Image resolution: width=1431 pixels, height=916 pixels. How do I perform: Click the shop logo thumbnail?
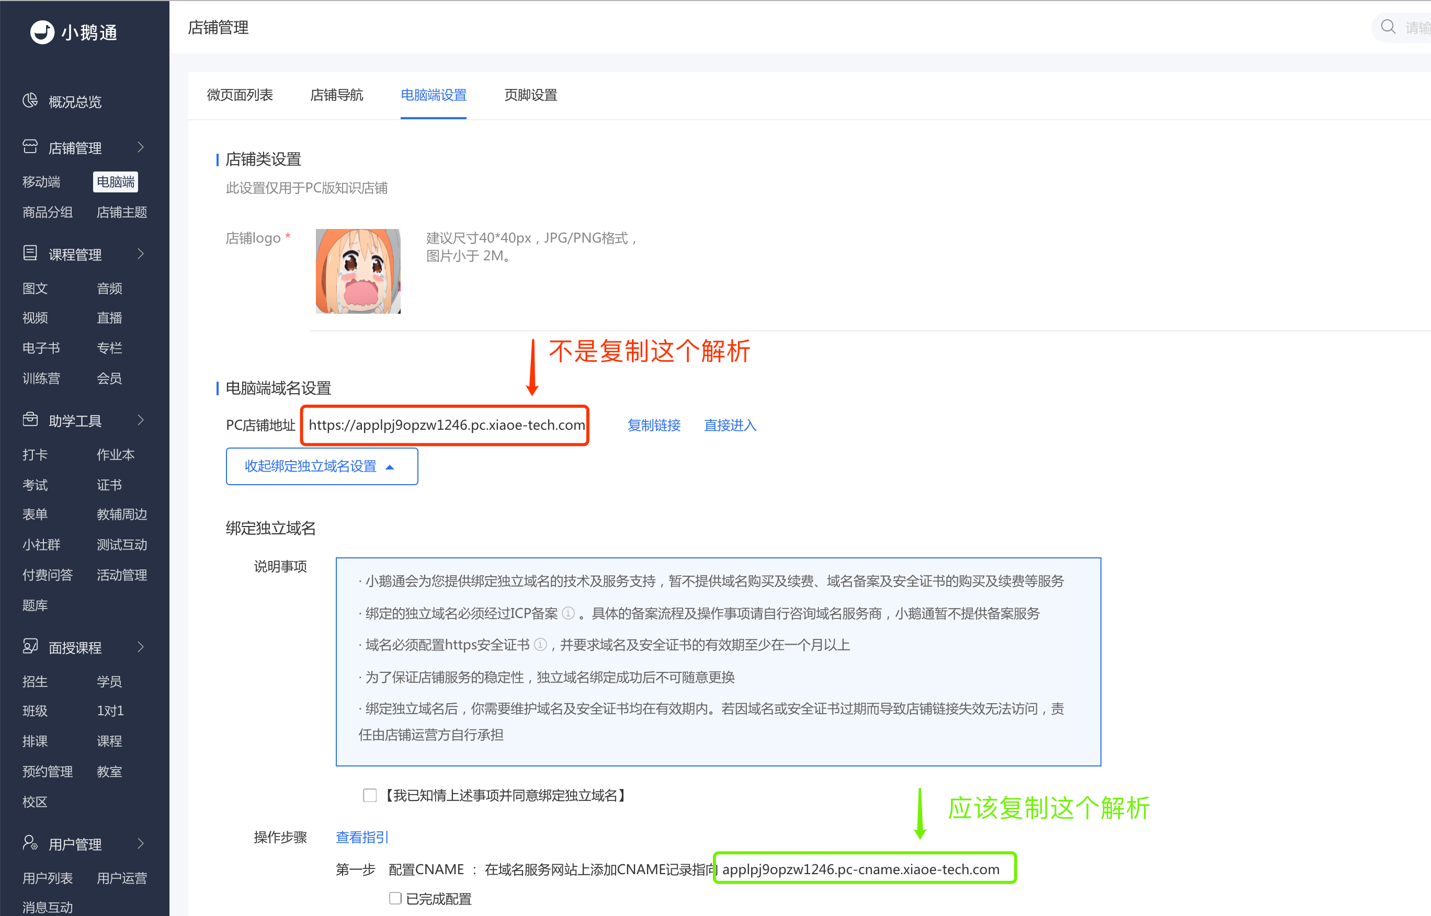click(358, 271)
